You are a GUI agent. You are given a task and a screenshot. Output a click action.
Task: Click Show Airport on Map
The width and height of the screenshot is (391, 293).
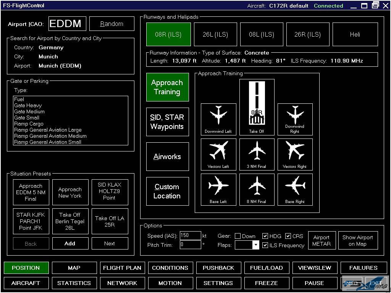[358, 240]
